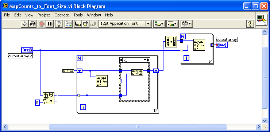Open the Tools menu
The image size is (270, 132).
pos(78,15)
